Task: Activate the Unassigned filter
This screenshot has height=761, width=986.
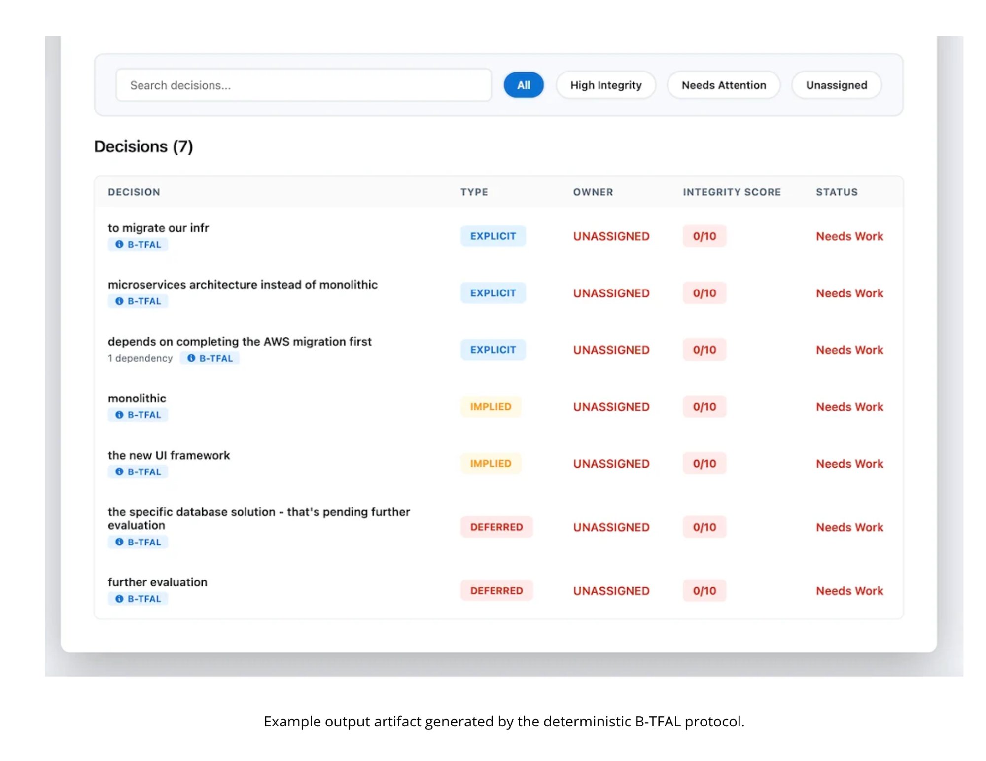Action: pyautogui.click(x=836, y=85)
